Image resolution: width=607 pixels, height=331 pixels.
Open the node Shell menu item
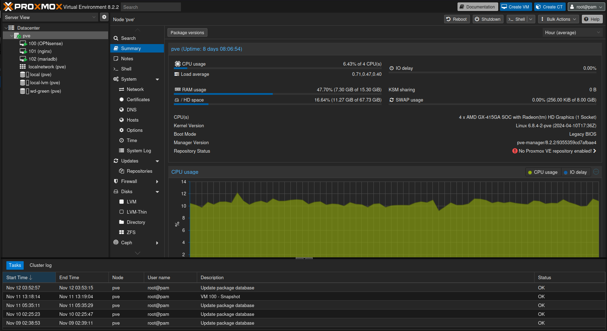click(137, 69)
